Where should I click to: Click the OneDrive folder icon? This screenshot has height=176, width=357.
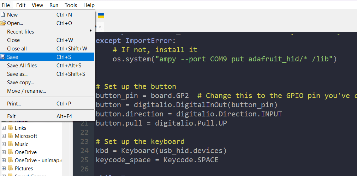click(x=10, y=152)
